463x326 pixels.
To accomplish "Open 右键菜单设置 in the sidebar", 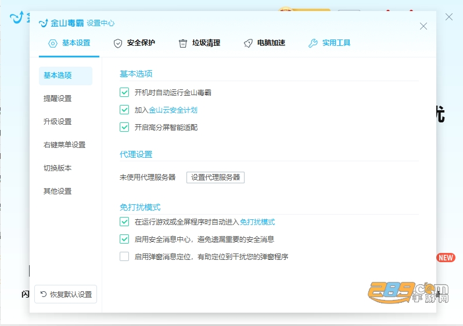I will (x=64, y=145).
